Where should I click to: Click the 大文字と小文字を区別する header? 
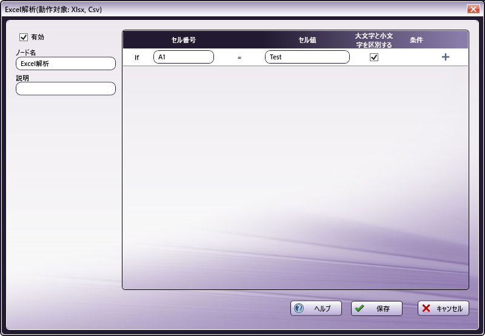(374, 40)
